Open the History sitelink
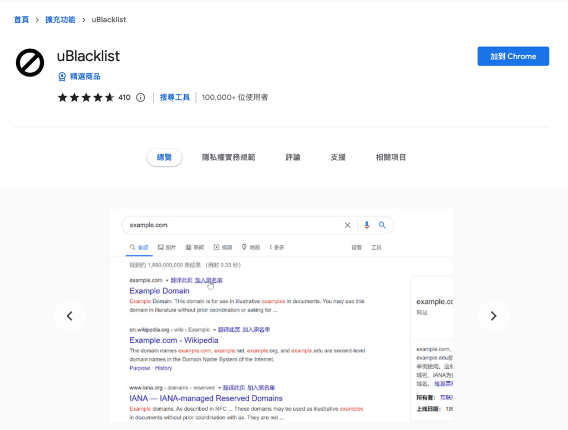Image resolution: width=568 pixels, height=430 pixels. (x=164, y=368)
